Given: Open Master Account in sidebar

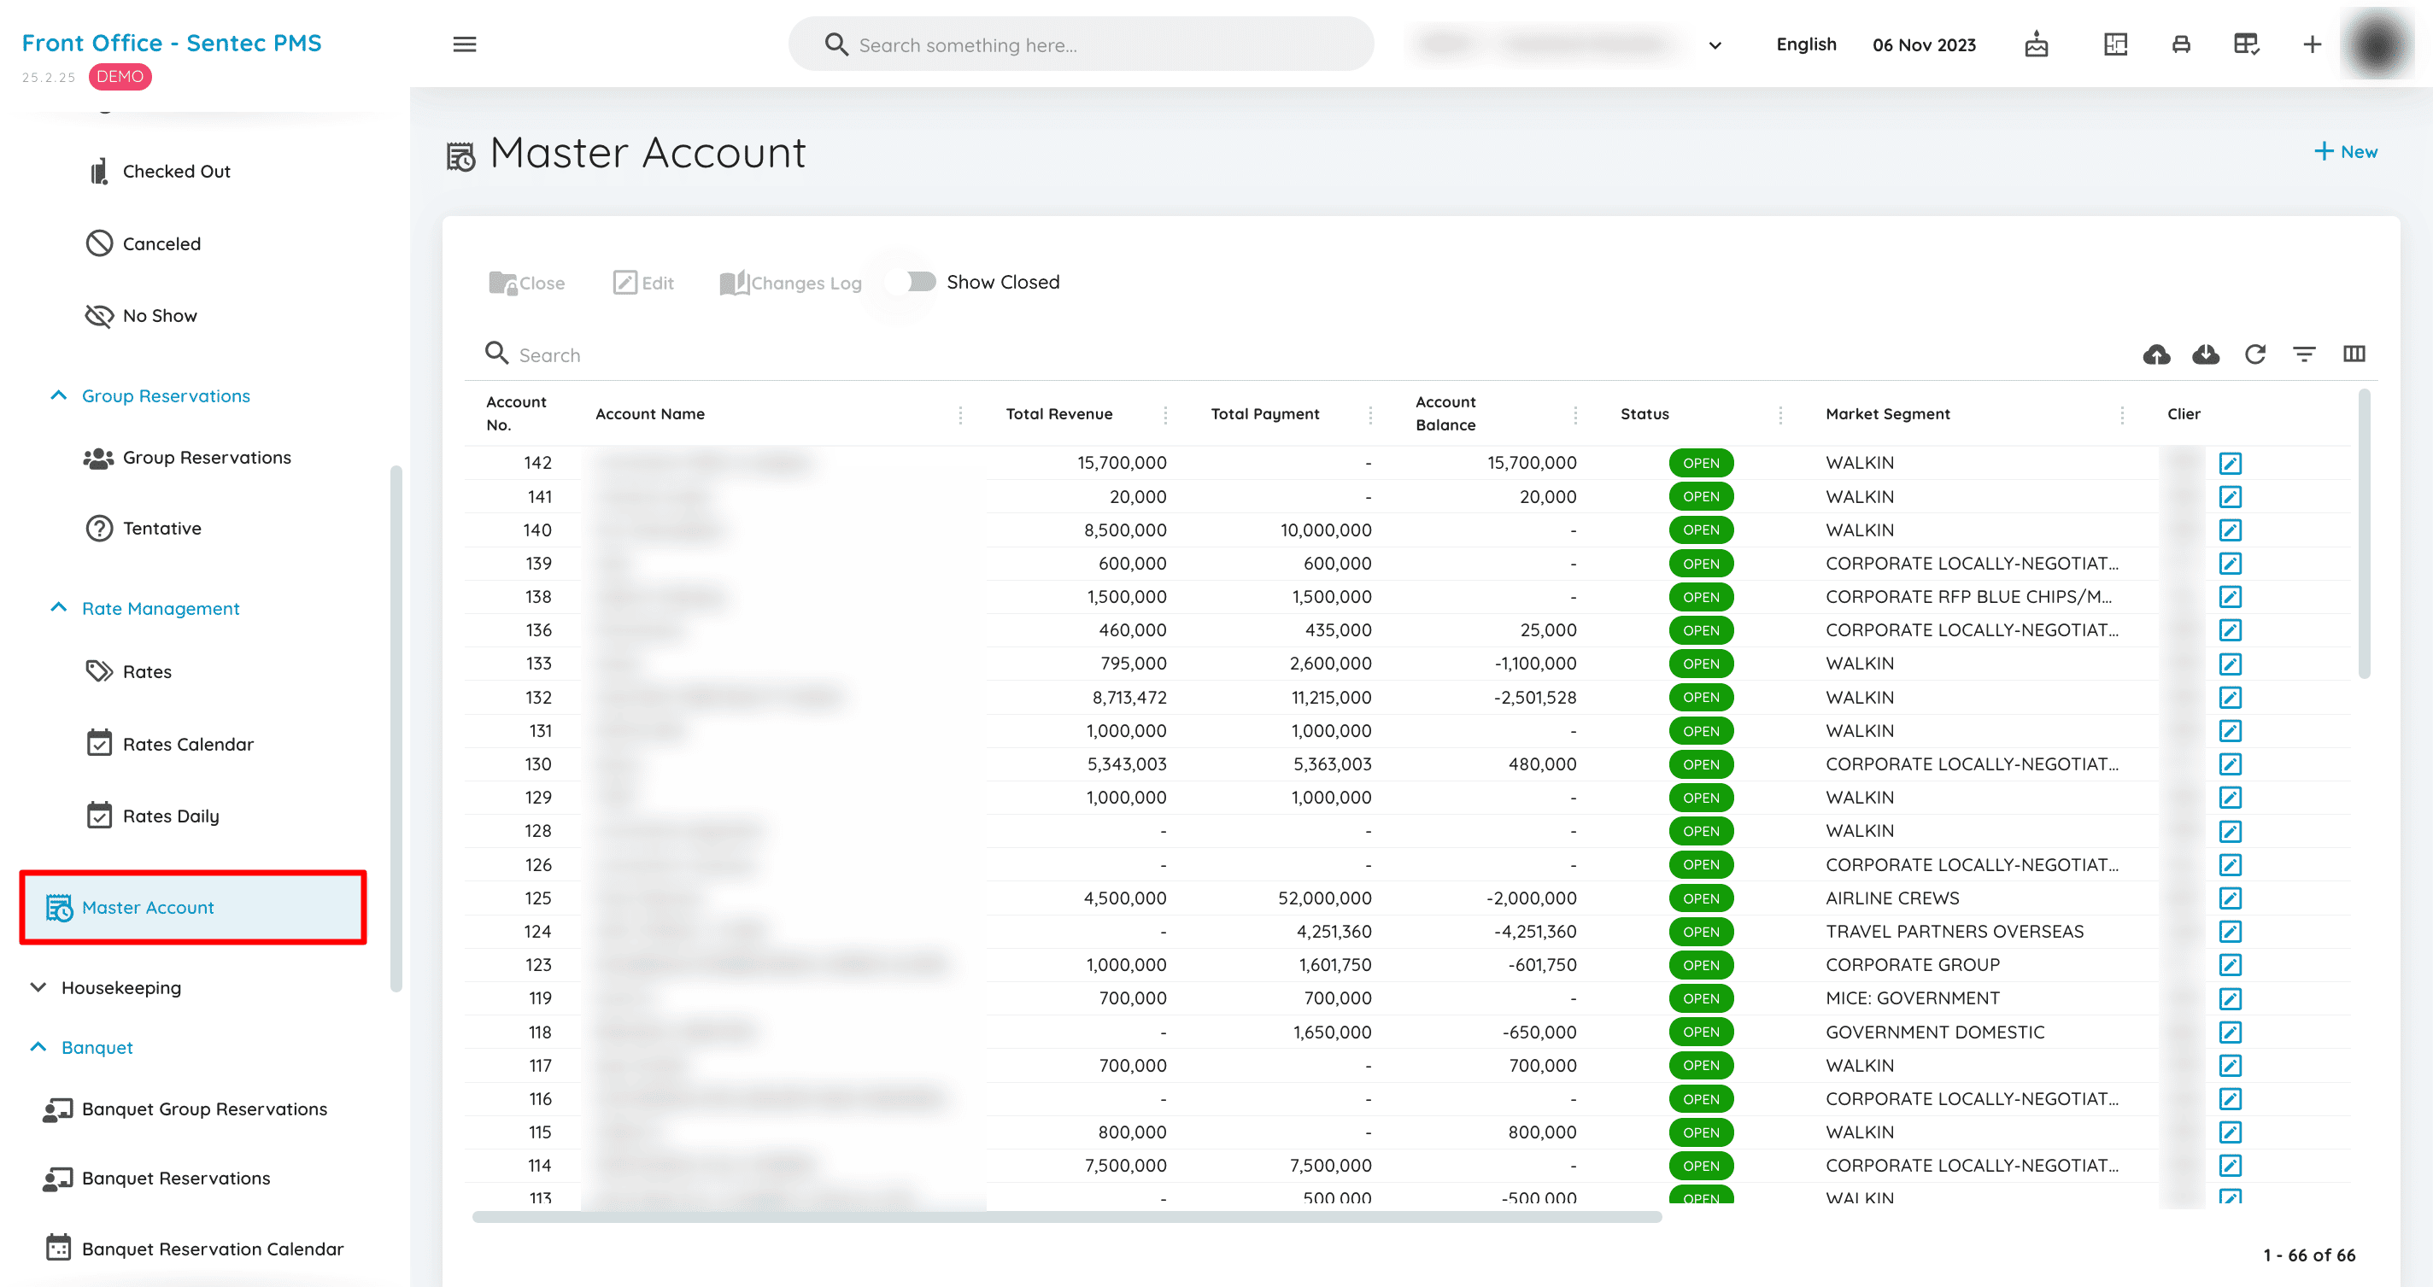Looking at the screenshot, I should (193, 908).
